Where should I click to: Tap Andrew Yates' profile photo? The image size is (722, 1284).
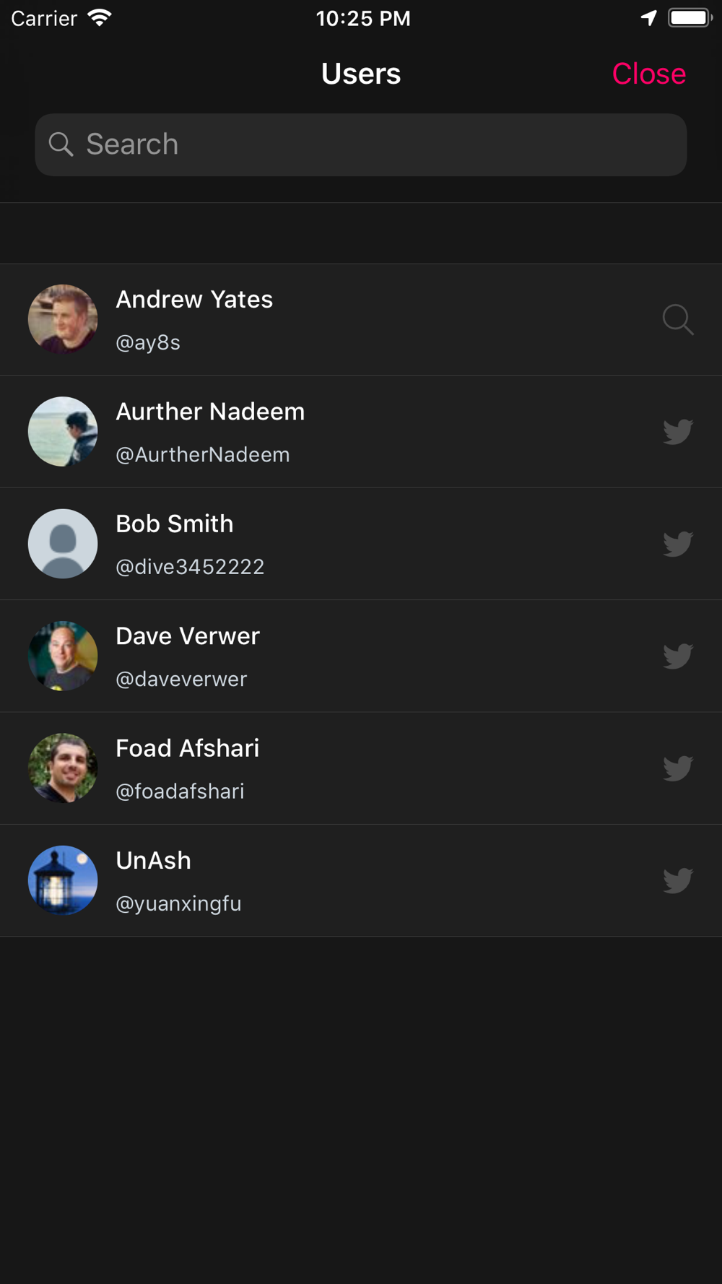coord(63,319)
